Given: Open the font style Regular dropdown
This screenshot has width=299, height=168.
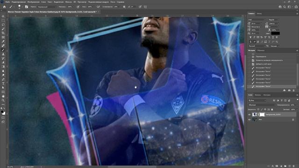Looking at the screenshot, I should tap(274, 20).
